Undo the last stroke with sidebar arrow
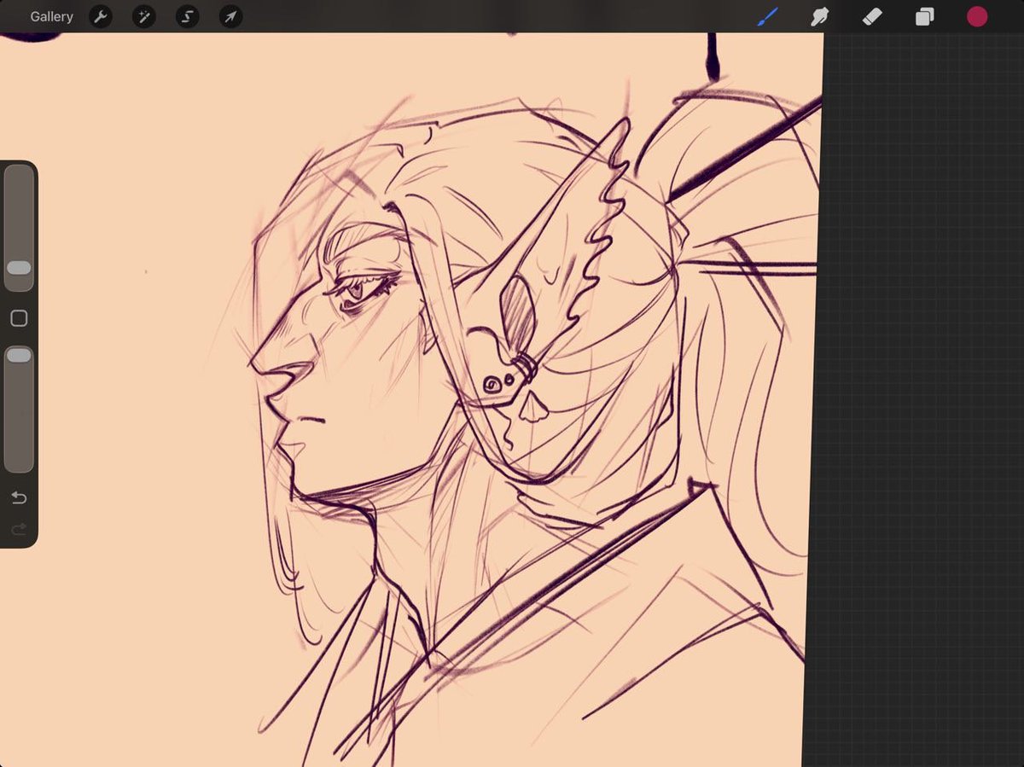The image size is (1024, 767). tap(19, 497)
